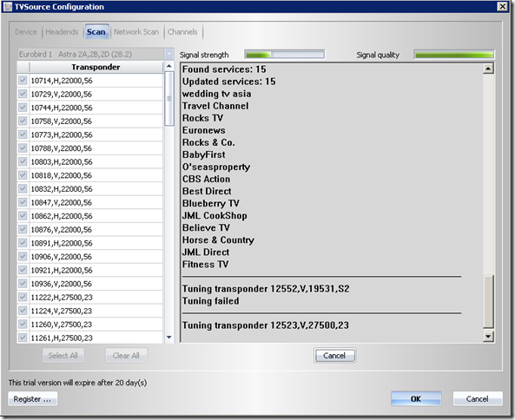This screenshot has height=420, width=515.
Task: Click the TVSource app icon in title bar
Action: click(7, 7)
